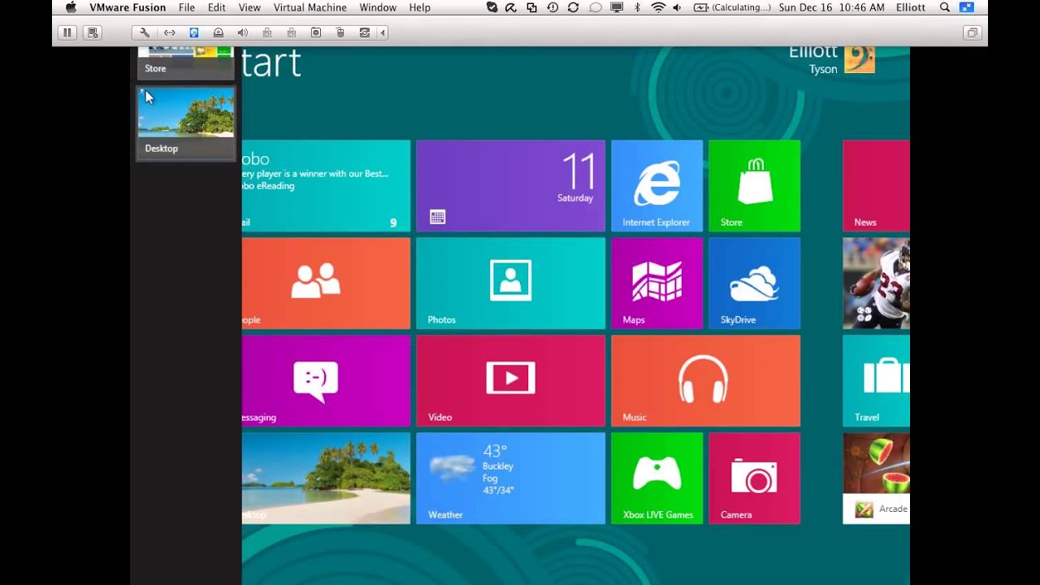This screenshot has height=585, width=1040.
Task: Open the Maps tile
Action: pos(656,284)
